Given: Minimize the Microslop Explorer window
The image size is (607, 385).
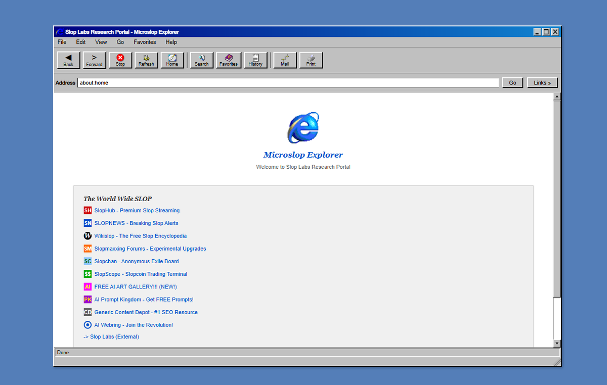Looking at the screenshot, I should [x=537, y=32].
